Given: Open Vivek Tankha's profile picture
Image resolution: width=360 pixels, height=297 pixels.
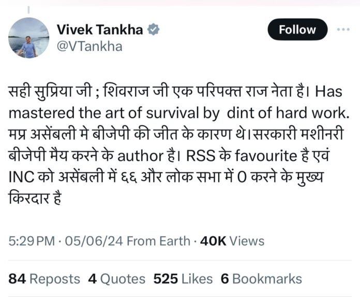Looking at the screenshot, I should (29, 38).
